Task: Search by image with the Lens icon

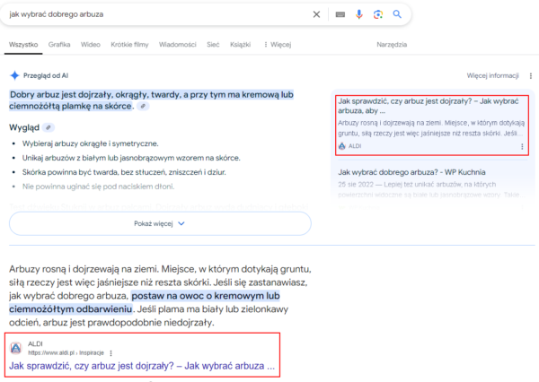Action: click(x=378, y=14)
